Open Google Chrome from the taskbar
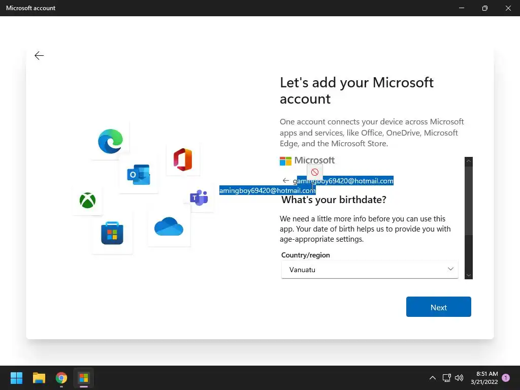This screenshot has height=390, width=520. [x=61, y=378]
